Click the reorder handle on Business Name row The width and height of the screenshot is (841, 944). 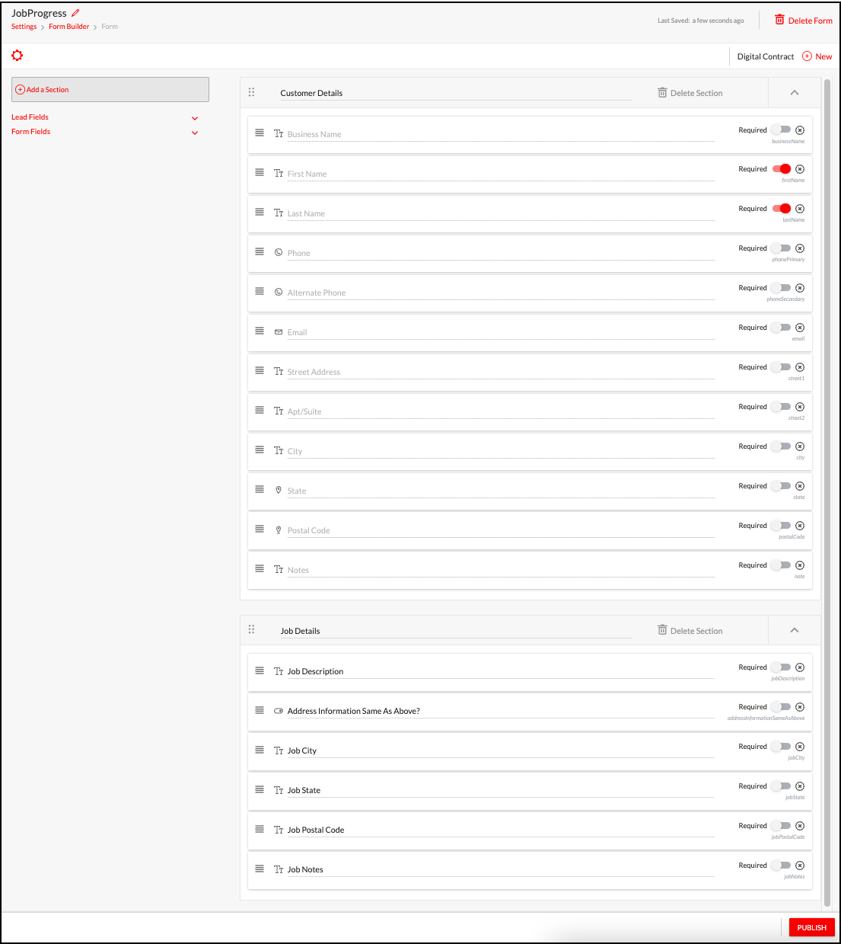(x=260, y=133)
